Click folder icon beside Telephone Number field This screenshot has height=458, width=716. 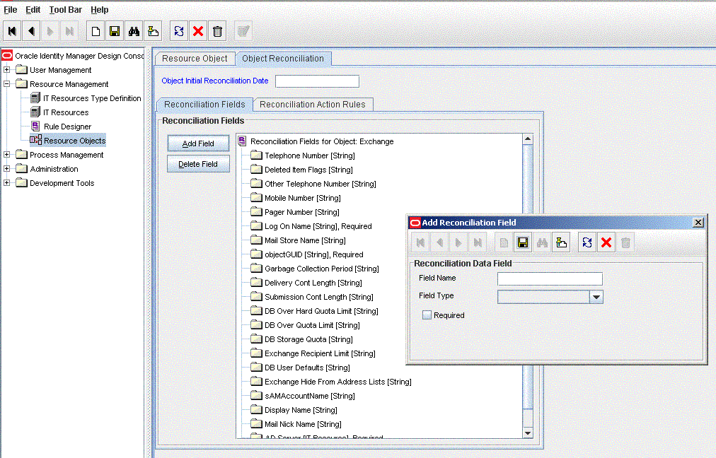257,155
